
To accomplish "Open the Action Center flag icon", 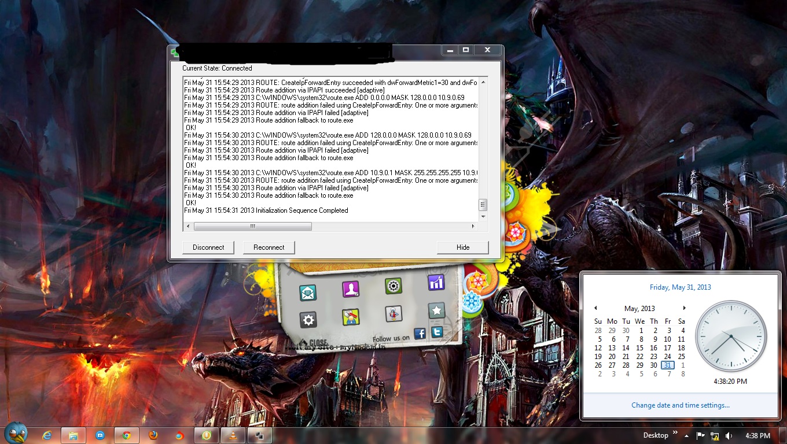I will point(700,436).
